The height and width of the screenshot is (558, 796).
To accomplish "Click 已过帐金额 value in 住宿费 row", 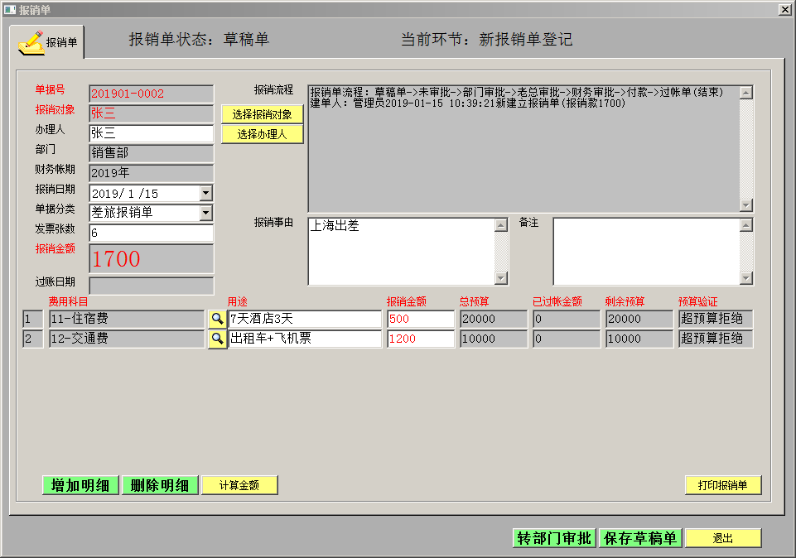I will tap(567, 319).
